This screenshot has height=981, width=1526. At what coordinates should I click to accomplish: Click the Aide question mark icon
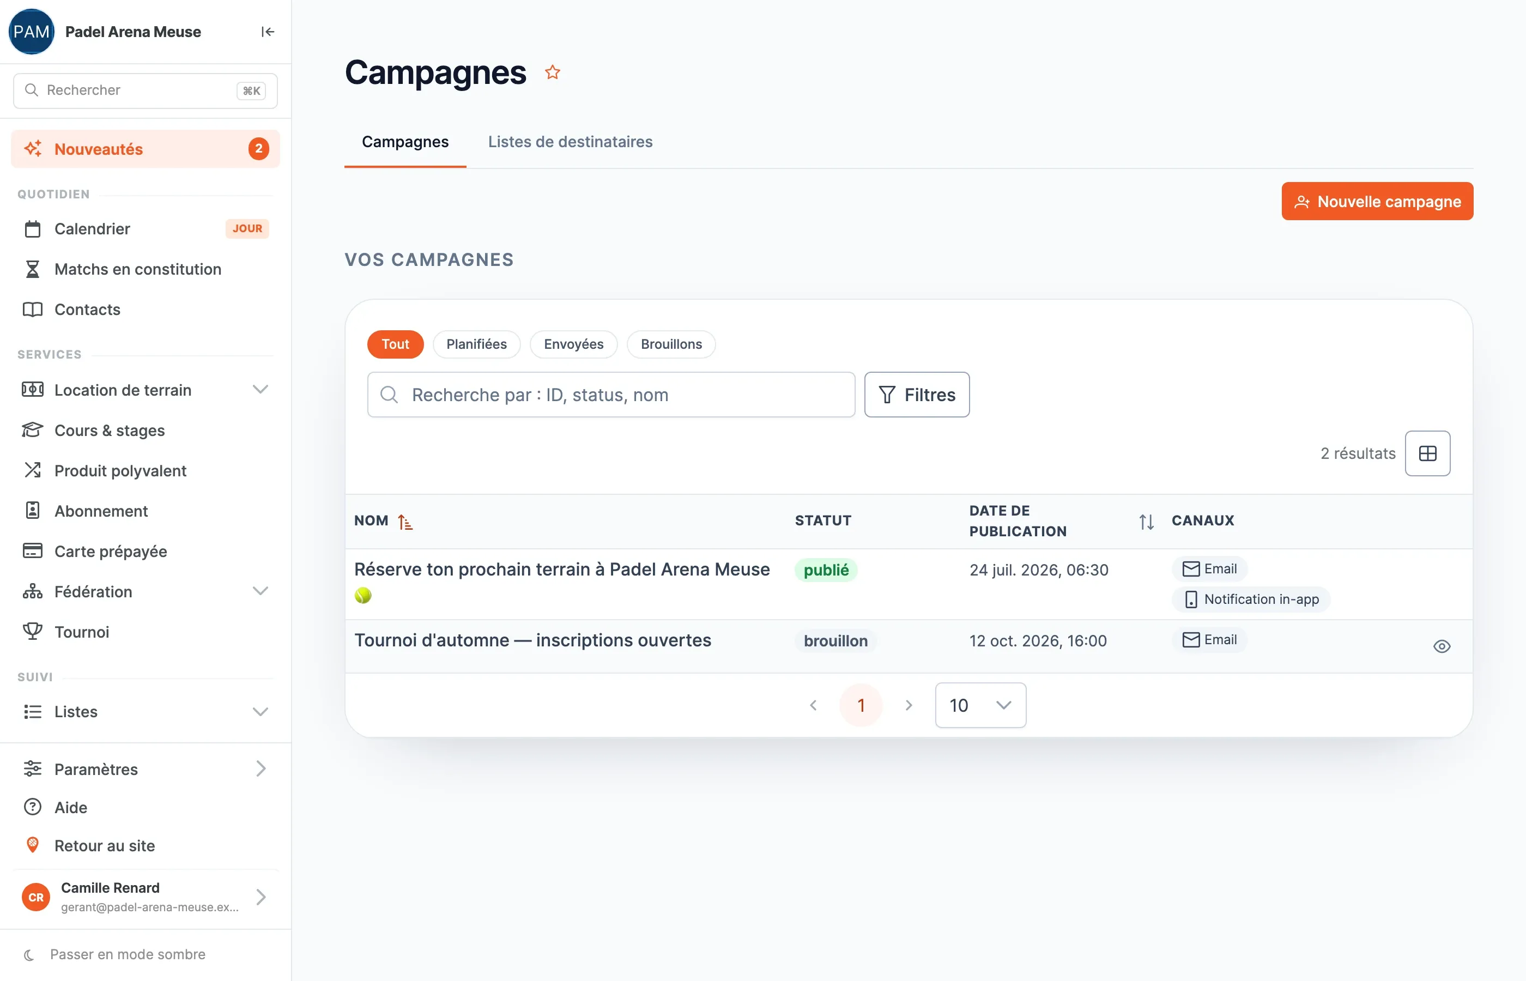33,807
